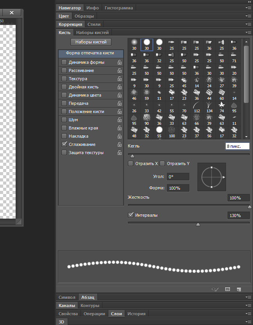Choose the soft round brush preset
This screenshot has width=253, height=325.
134,42
